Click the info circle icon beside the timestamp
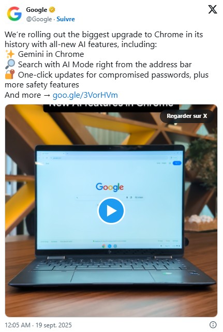The height and width of the screenshot is (332, 223). [213, 325]
